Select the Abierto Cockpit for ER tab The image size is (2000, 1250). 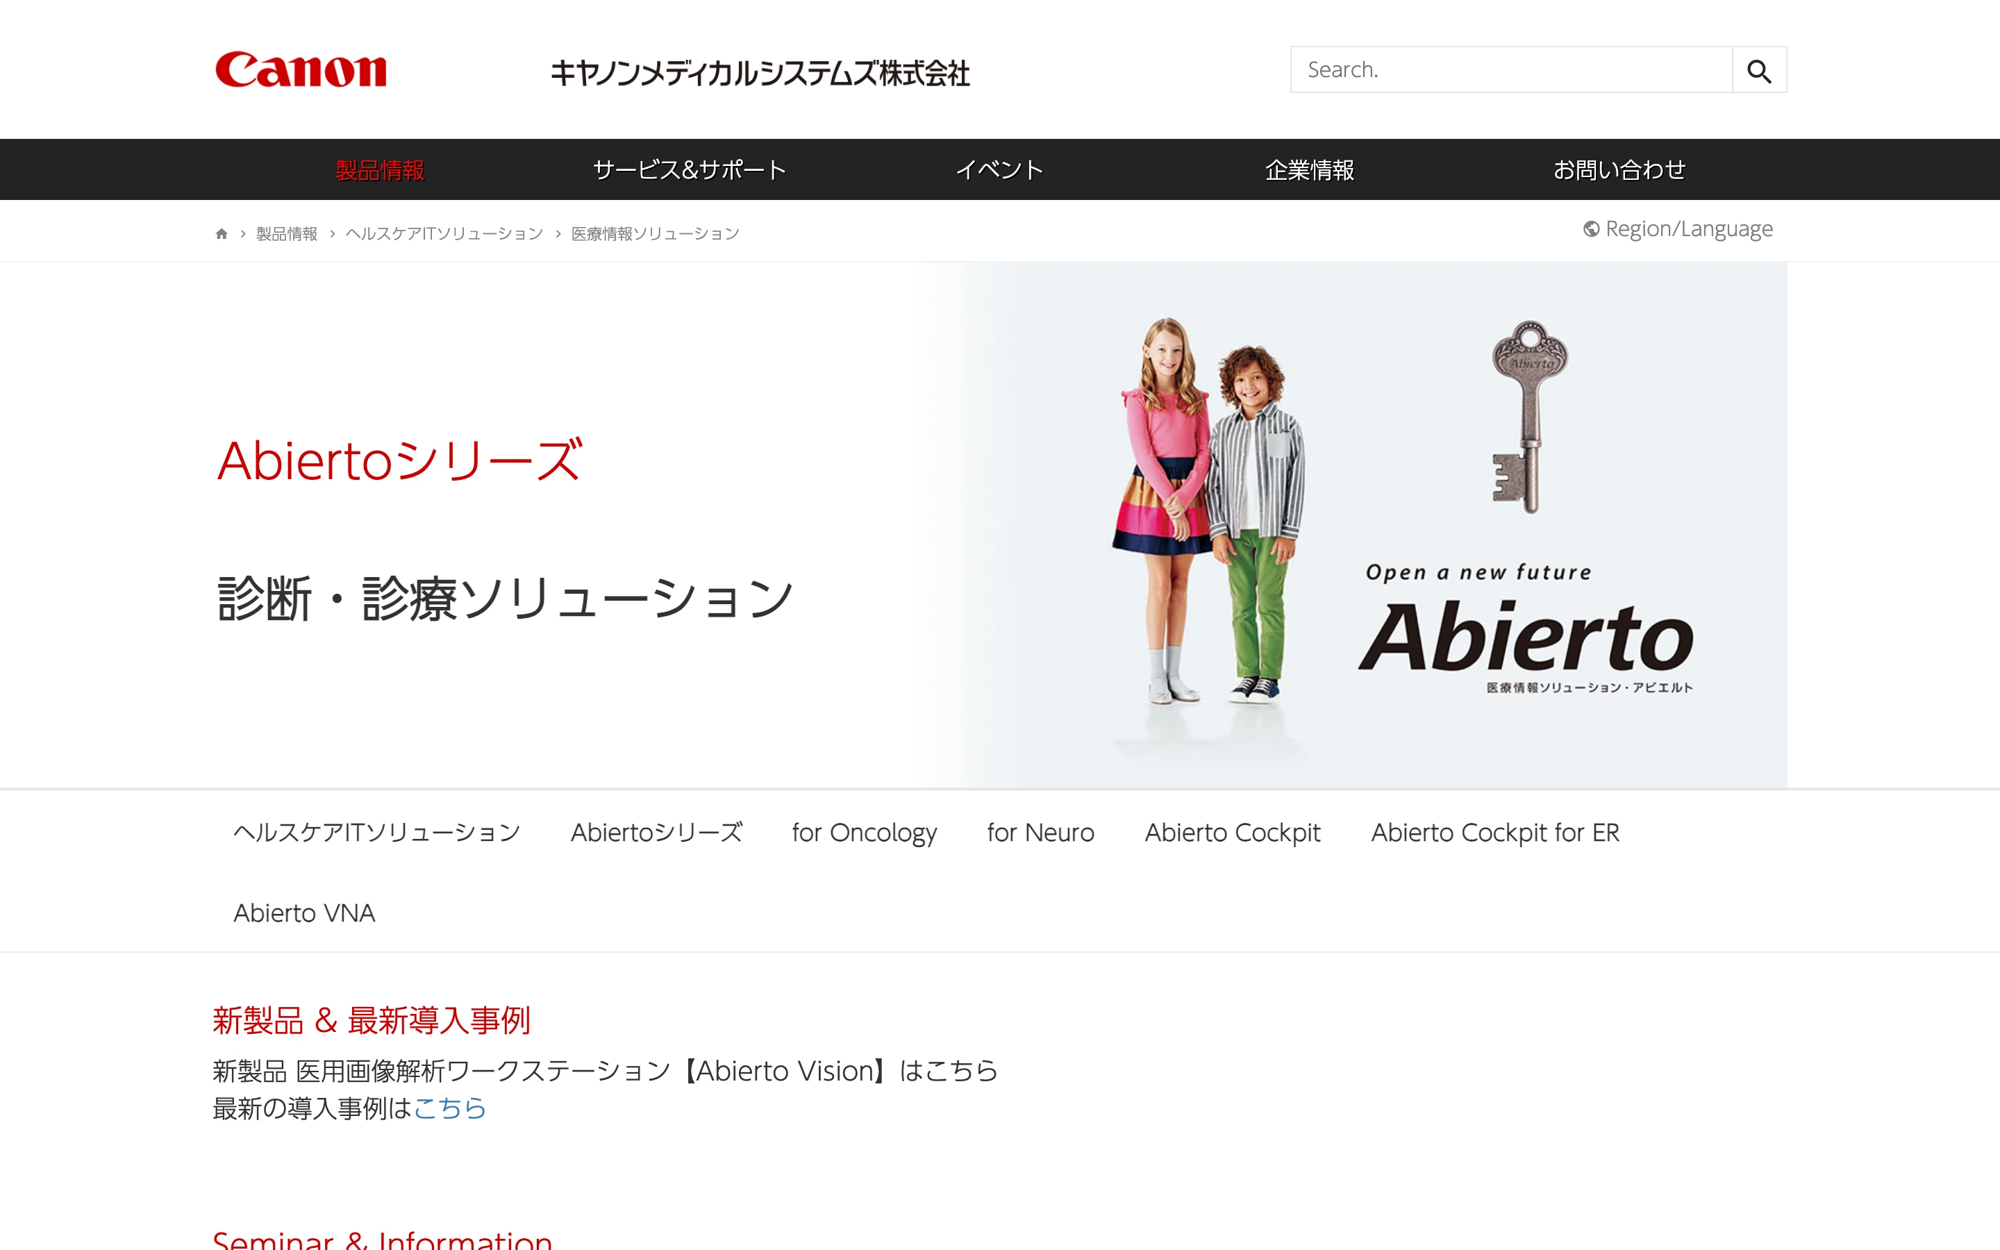[x=1495, y=832]
